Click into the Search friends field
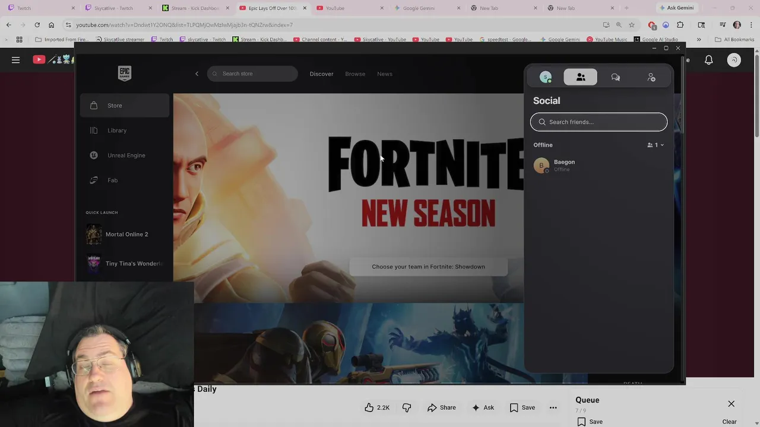This screenshot has width=760, height=427. (x=598, y=122)
